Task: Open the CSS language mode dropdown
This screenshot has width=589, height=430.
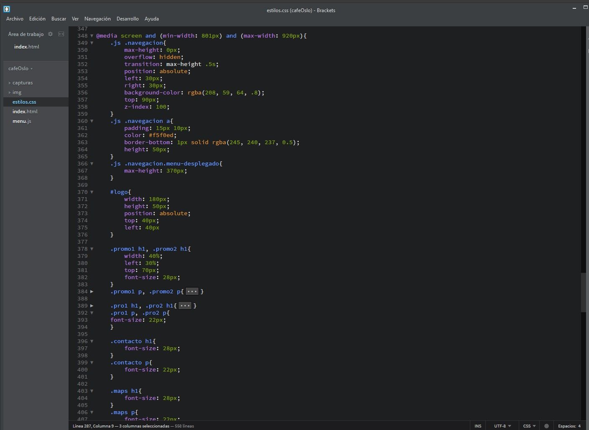Action: tap(529, 426)
